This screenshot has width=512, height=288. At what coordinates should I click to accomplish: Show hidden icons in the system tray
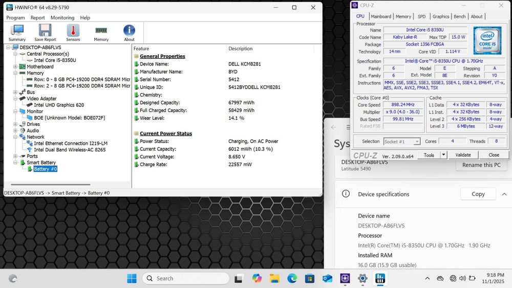(427, 278)
